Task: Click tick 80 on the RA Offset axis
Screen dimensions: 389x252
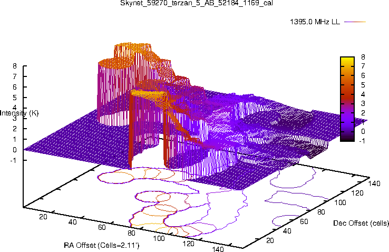Action: [131, 233]
